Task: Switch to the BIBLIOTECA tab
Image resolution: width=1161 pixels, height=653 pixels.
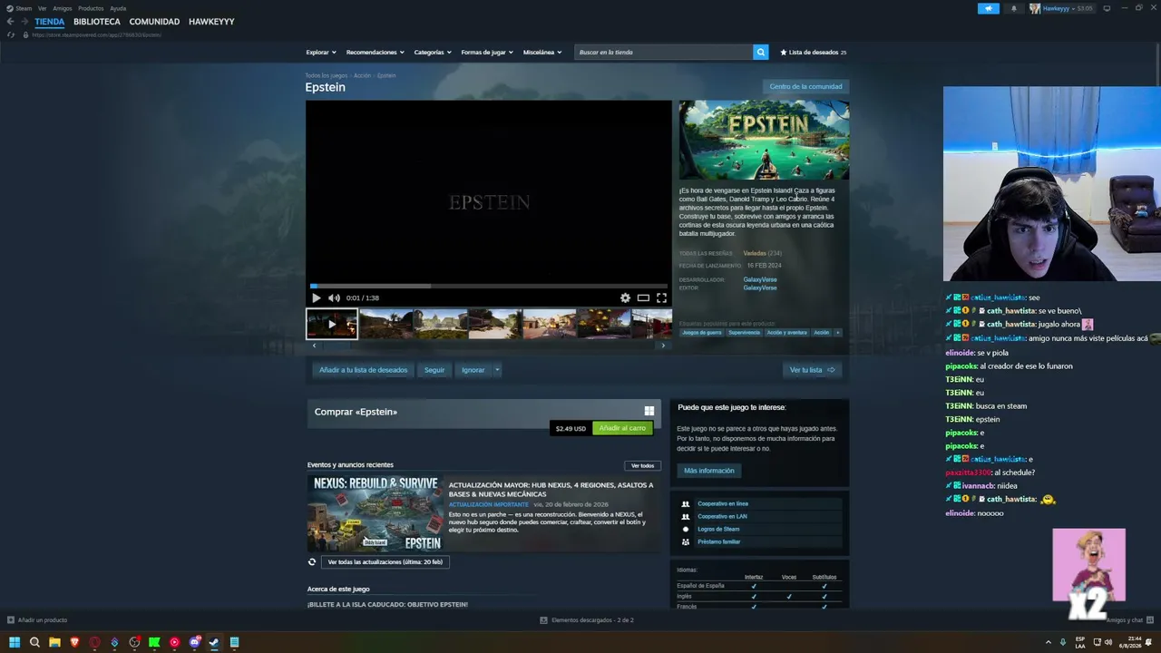Action: (x=97, y=22)
